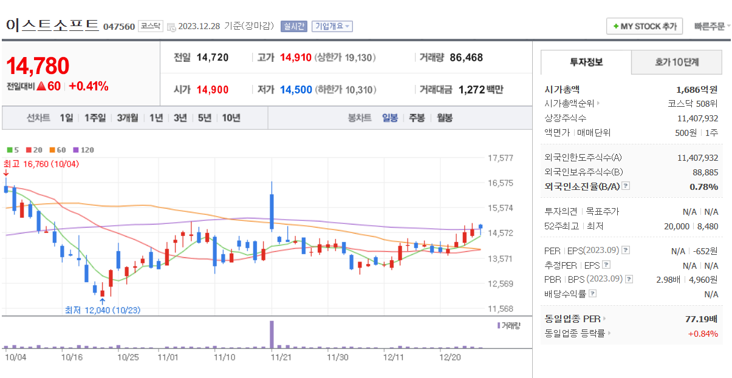Viewport: 732px width, 378px height.
Task: Click the help icon beside 추정PER EPS
Action: coord(606,265)
